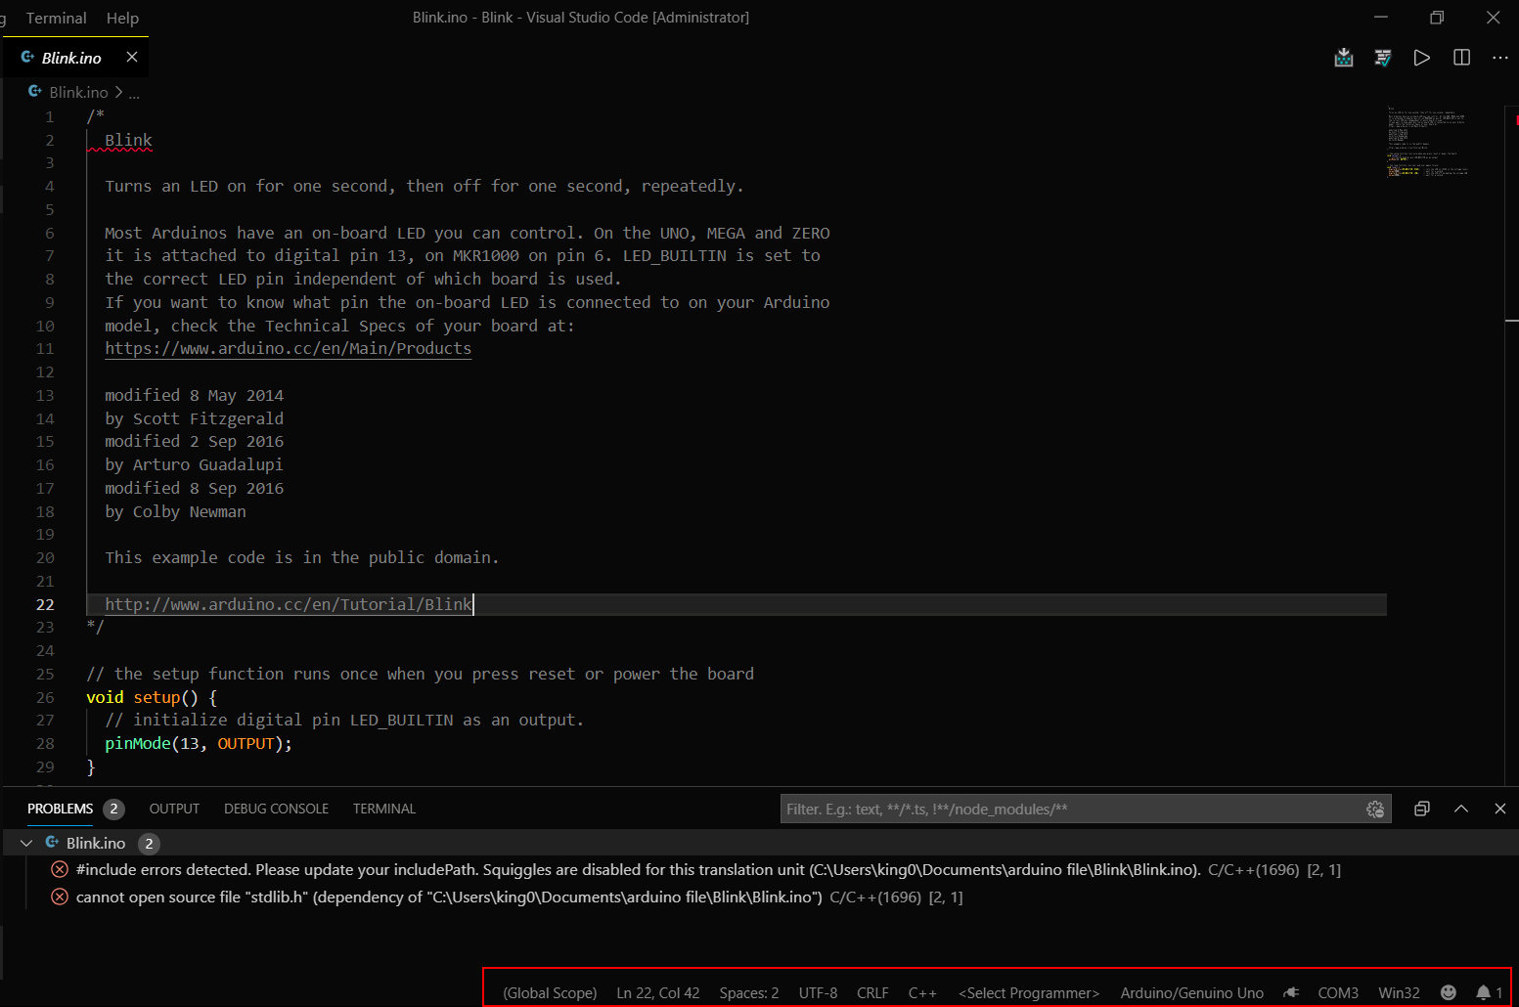1519x1007 pixels.
Task: Click the Arduino Verify icon
Action: [x=1383, y=58]
